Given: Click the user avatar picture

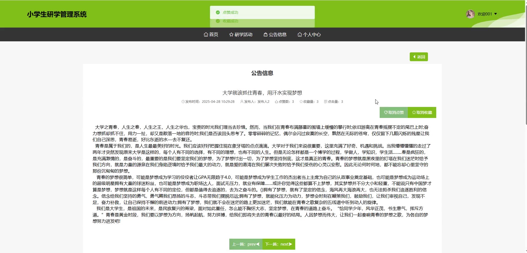Looking at the screenshot, I should pyautogui.click(x=470, y=14).
